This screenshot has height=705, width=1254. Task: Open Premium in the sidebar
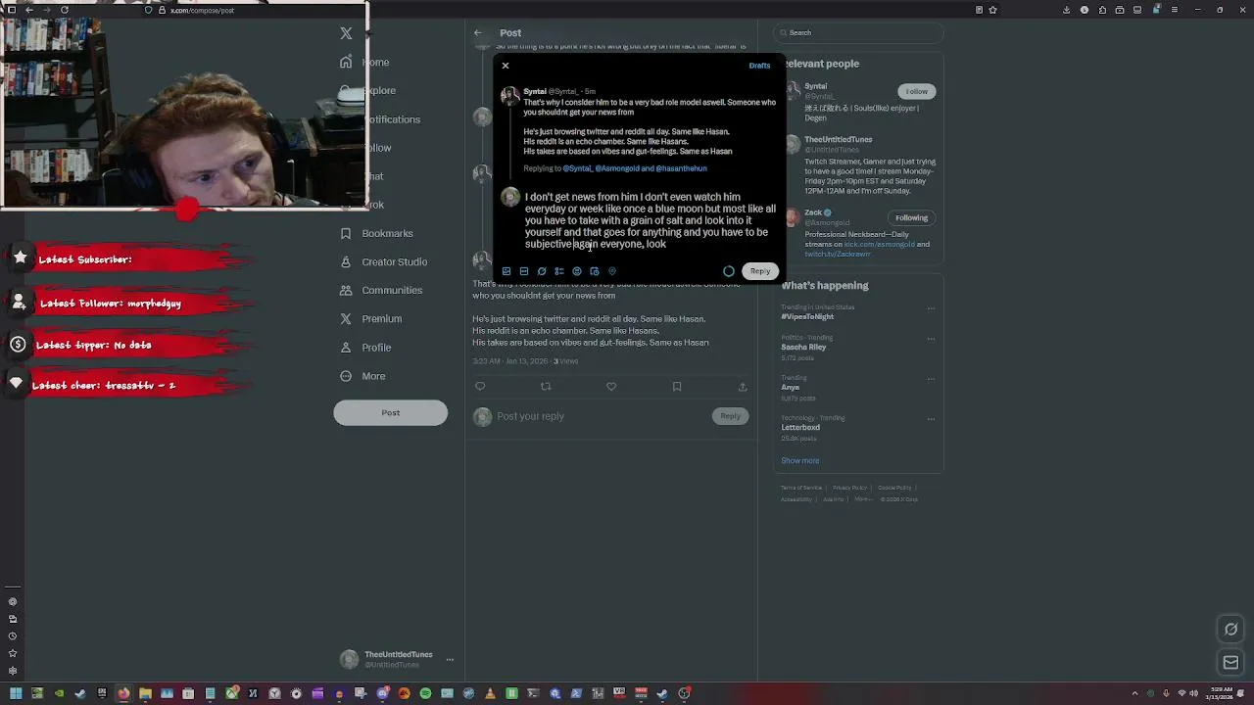pos(371,318)
